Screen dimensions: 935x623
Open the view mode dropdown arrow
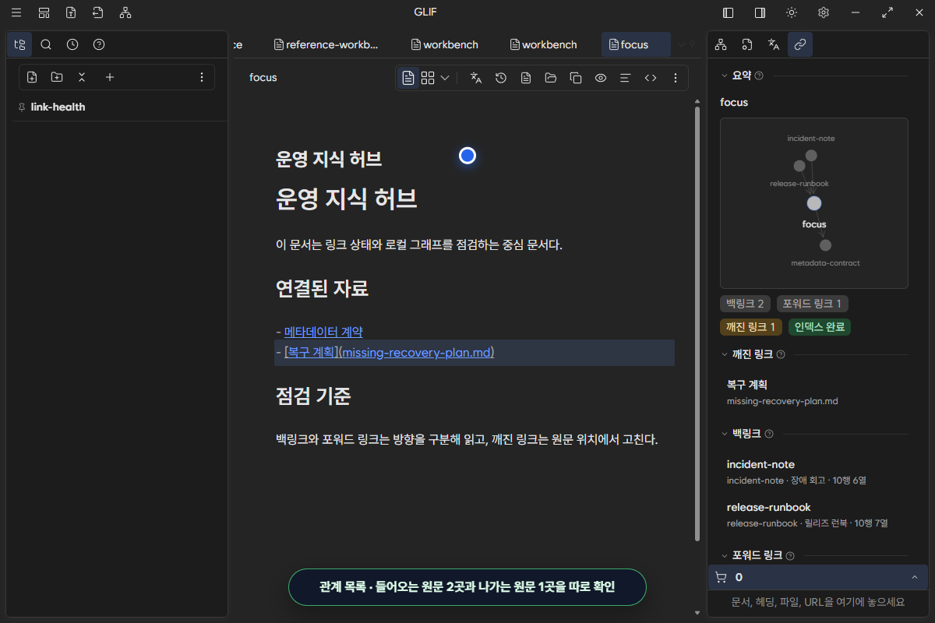(445, 78)
